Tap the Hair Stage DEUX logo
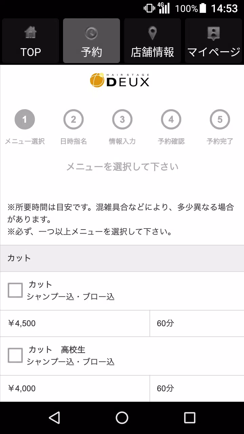Image resolution: width=244 pixels, height=434 pixels. [x=120, y=80]
